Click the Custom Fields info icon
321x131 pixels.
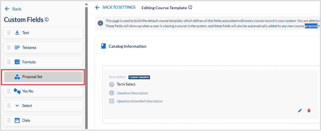(47, 20)
